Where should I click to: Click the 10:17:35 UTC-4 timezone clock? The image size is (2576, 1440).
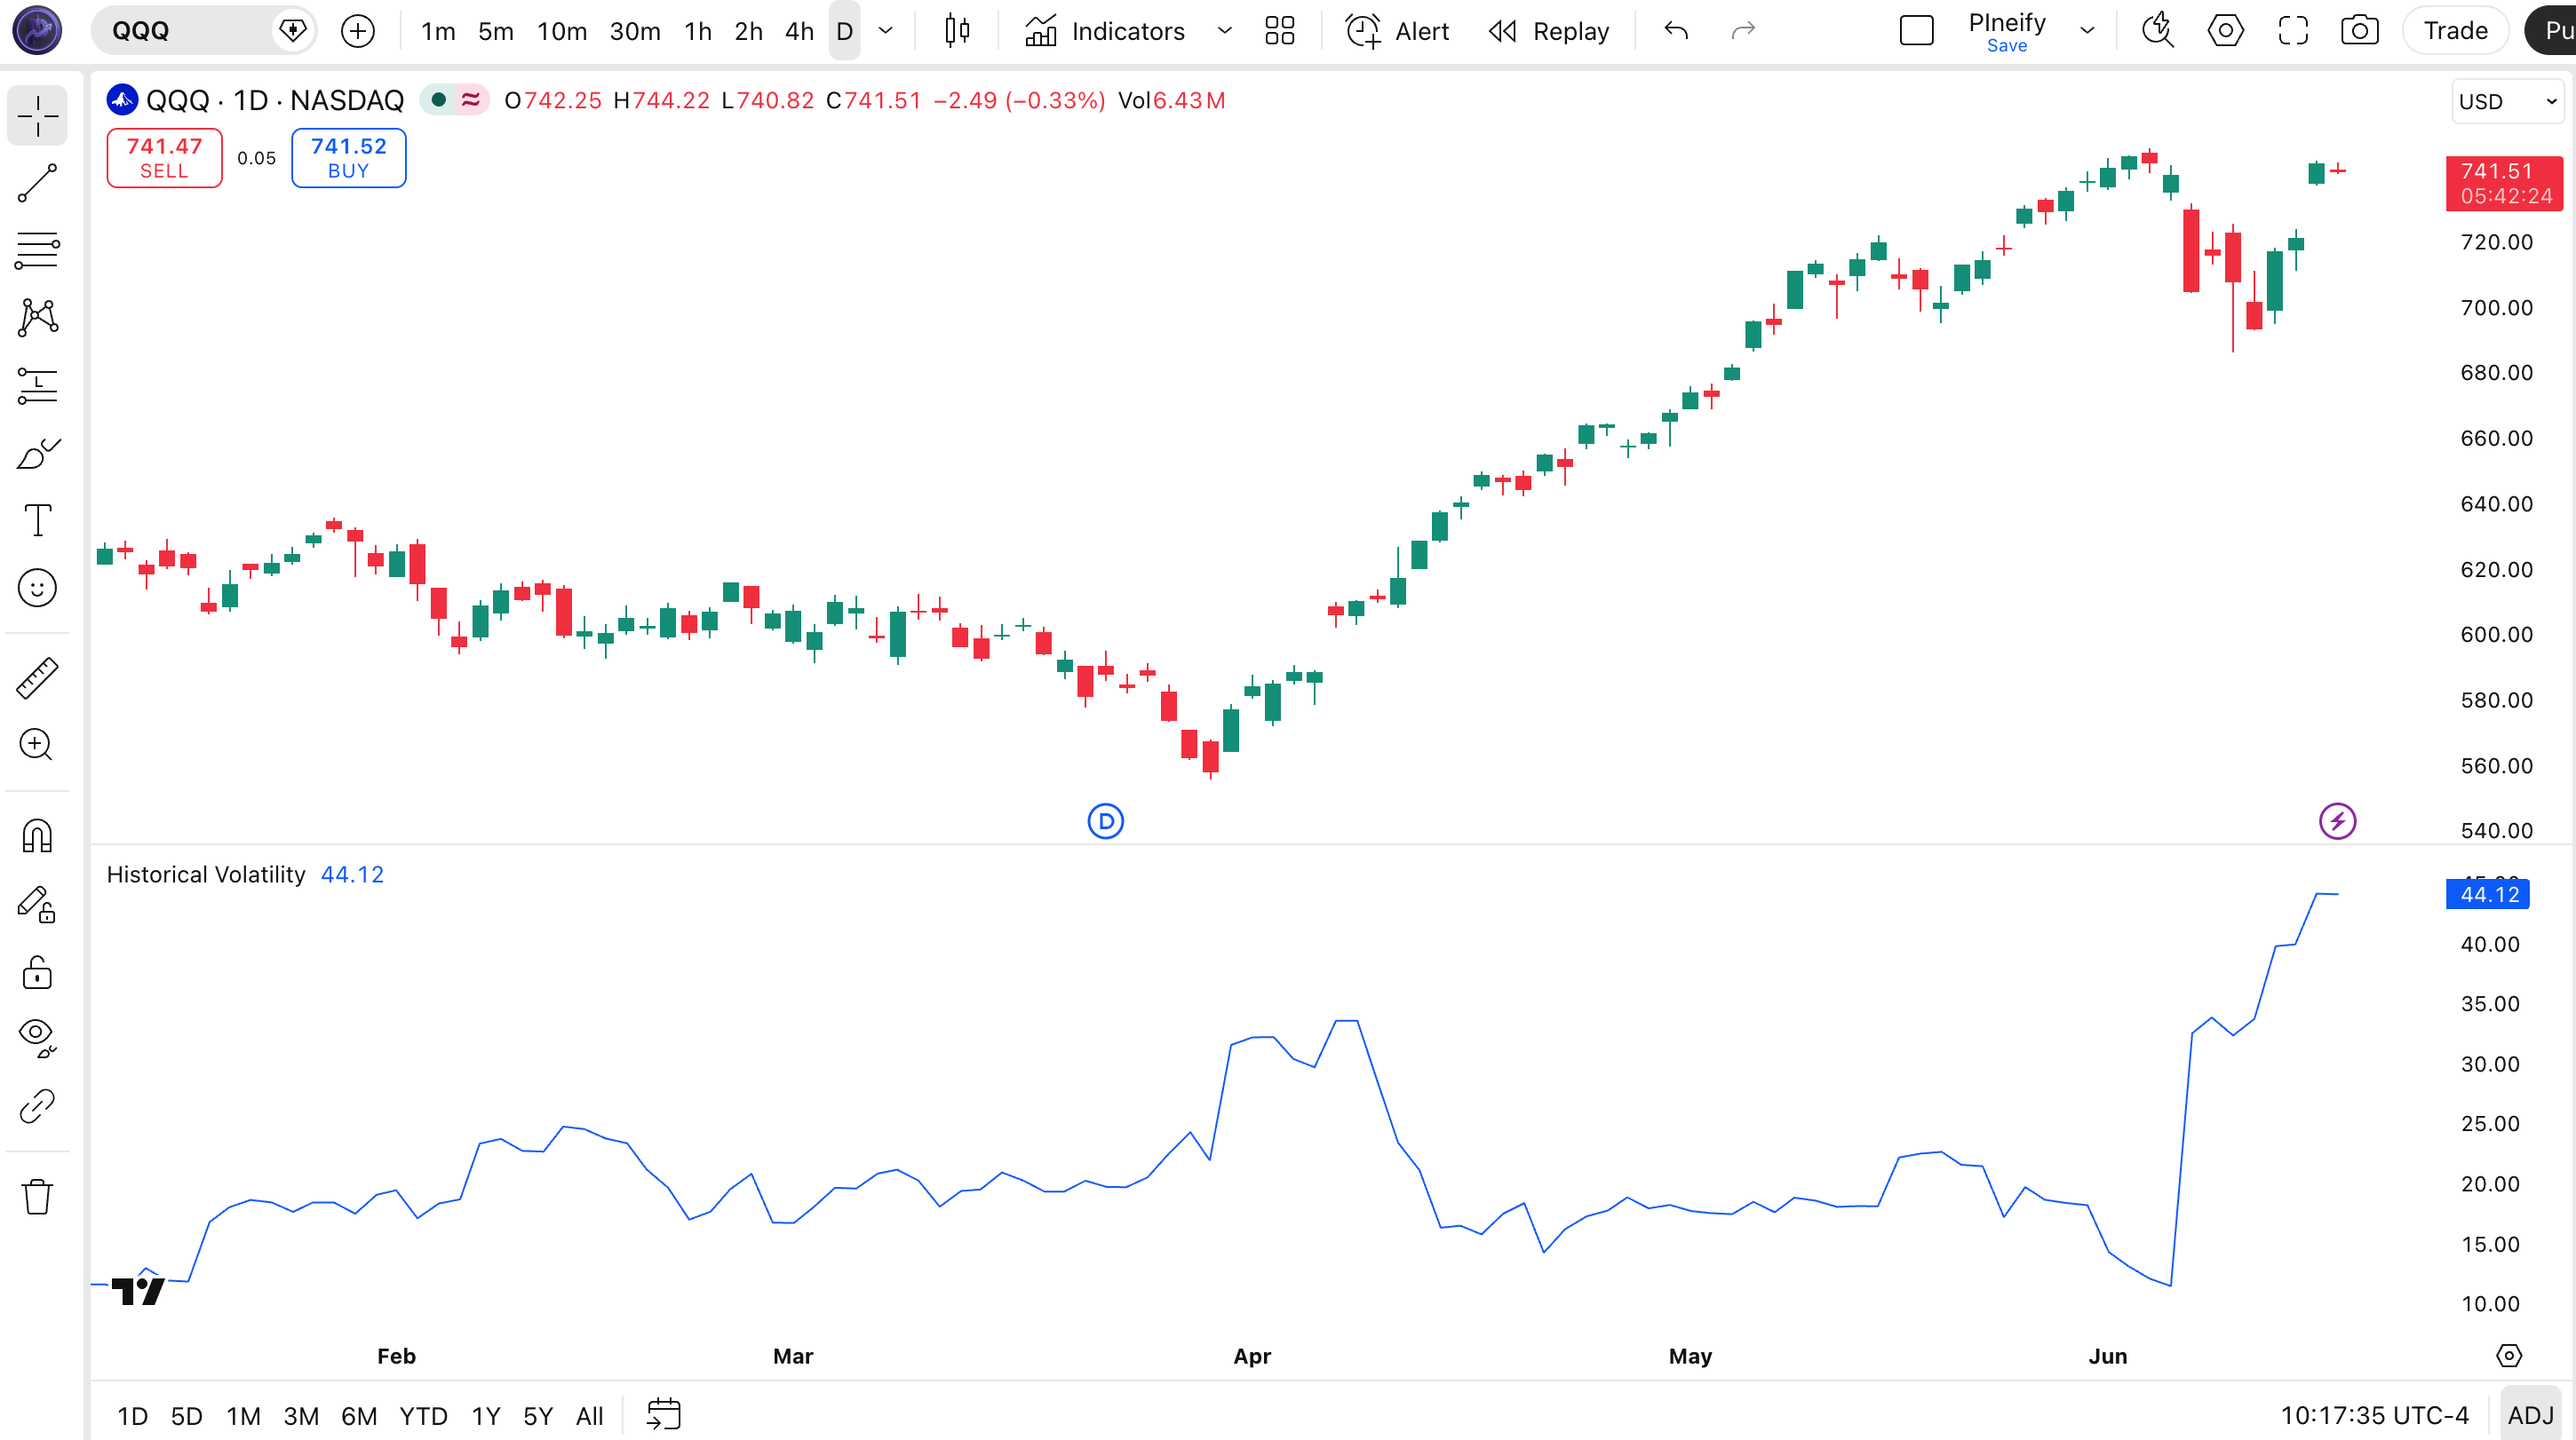(2374, 1416)
